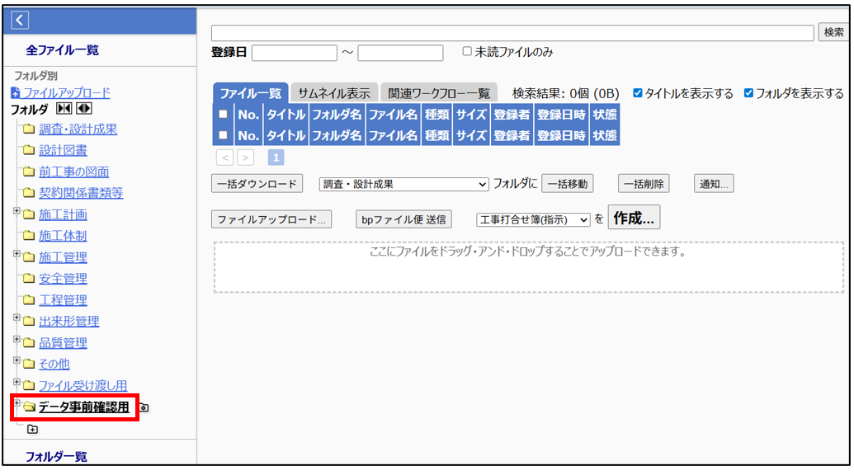Open the 工事打合せ簿(指示) dropdown
854x475 pixels.
[533, 219]
